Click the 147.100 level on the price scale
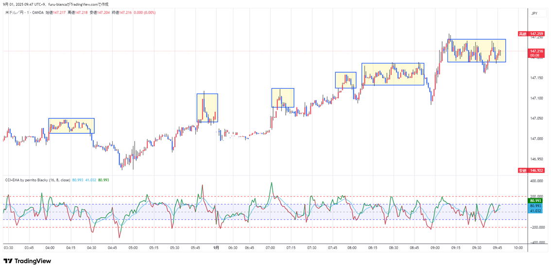This screenshot has height=270, width=551. click(536, 98)
